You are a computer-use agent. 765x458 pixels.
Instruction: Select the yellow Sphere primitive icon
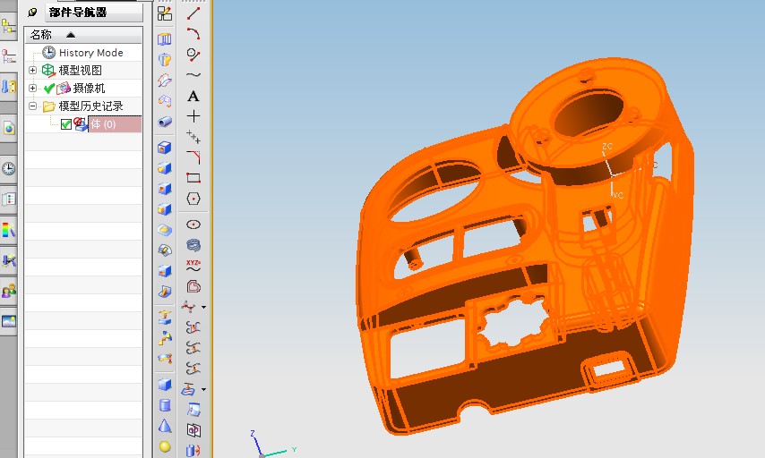point(165,446)
